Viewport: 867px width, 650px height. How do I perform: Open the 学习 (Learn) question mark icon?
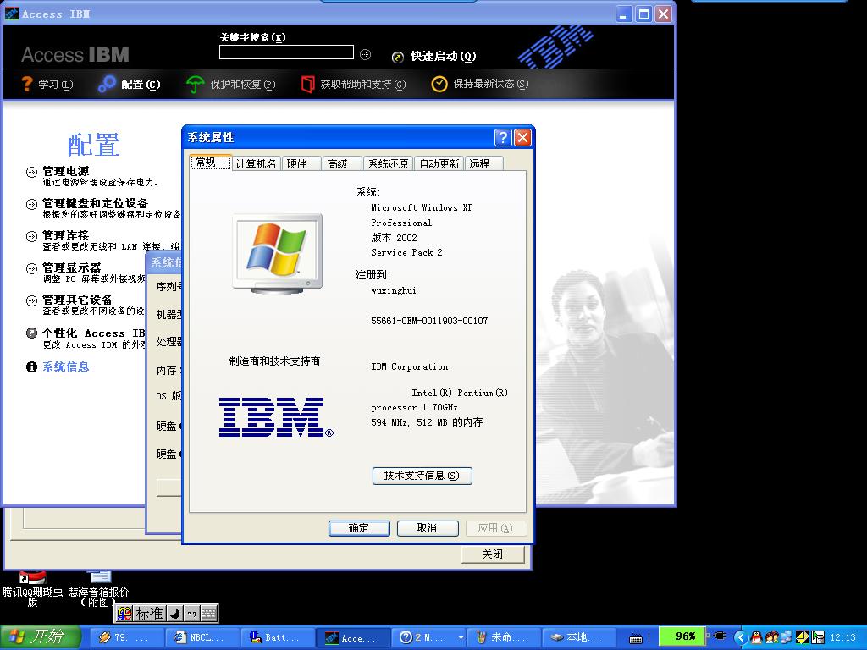pos(27,84)
